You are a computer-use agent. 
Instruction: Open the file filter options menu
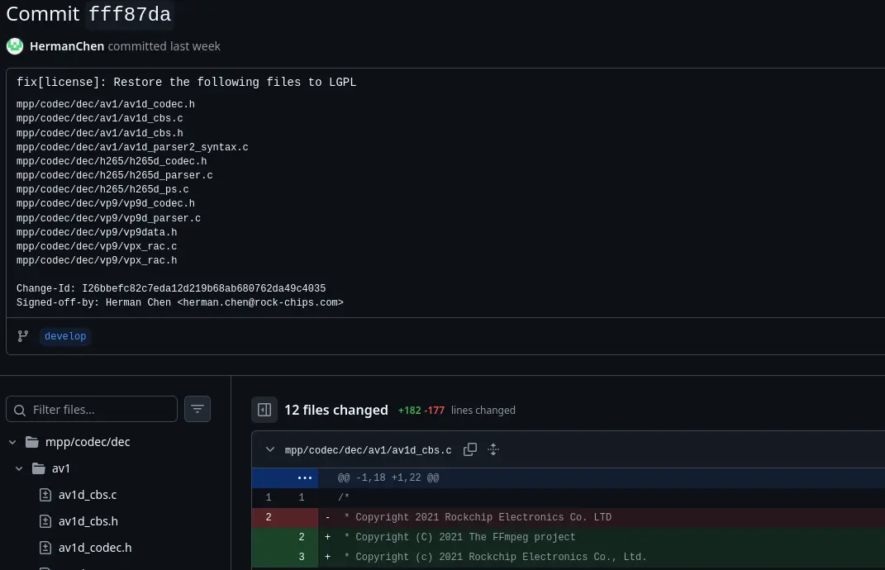click(197, 409)
